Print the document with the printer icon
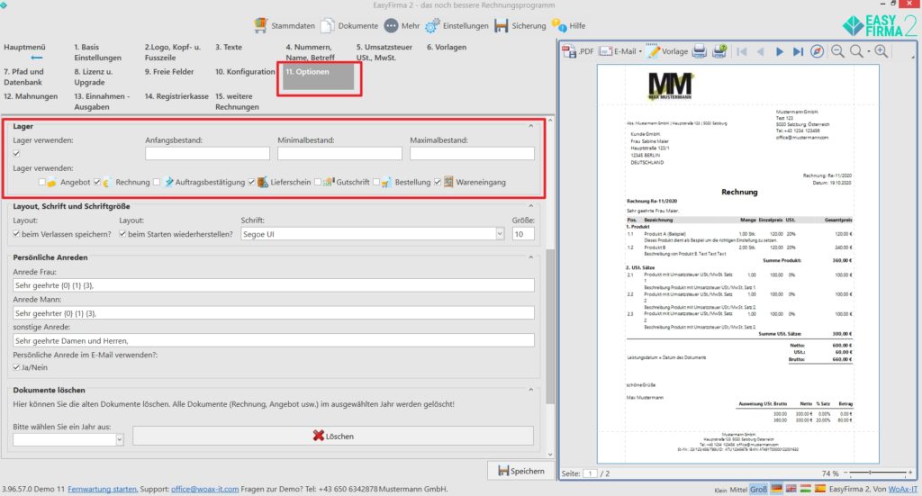922x496 pixels. [x=699, y=51]
